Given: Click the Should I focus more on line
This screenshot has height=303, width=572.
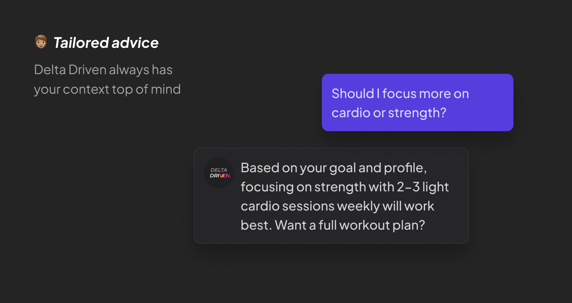Looking at the screenshot, I should 400,93.
